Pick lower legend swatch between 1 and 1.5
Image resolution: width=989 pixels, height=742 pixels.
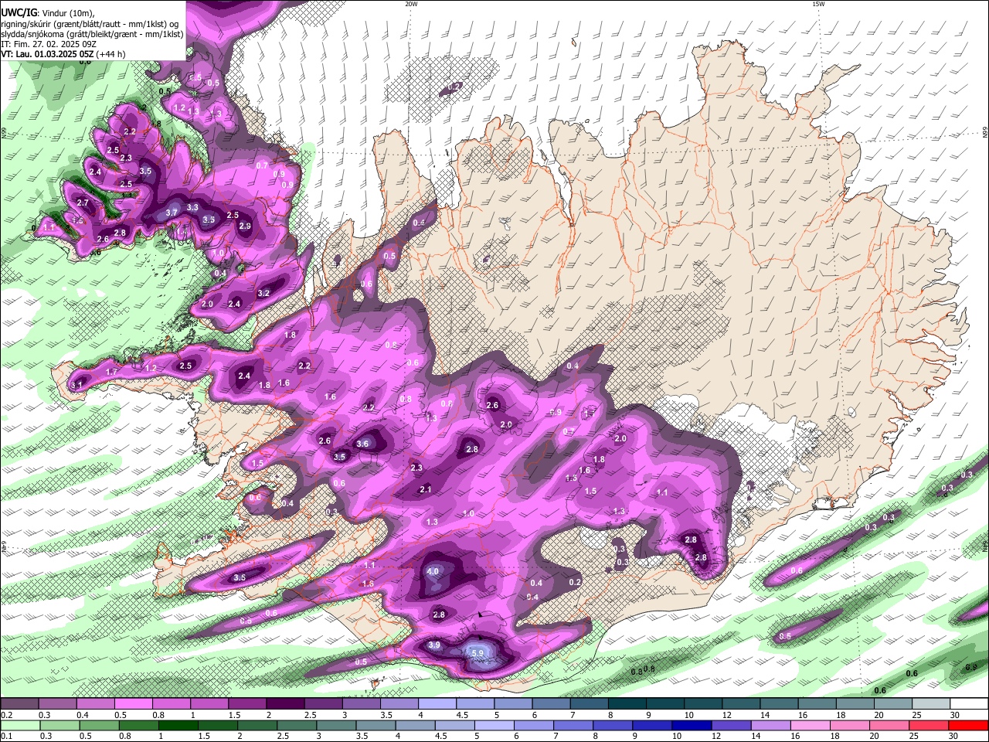178,725
